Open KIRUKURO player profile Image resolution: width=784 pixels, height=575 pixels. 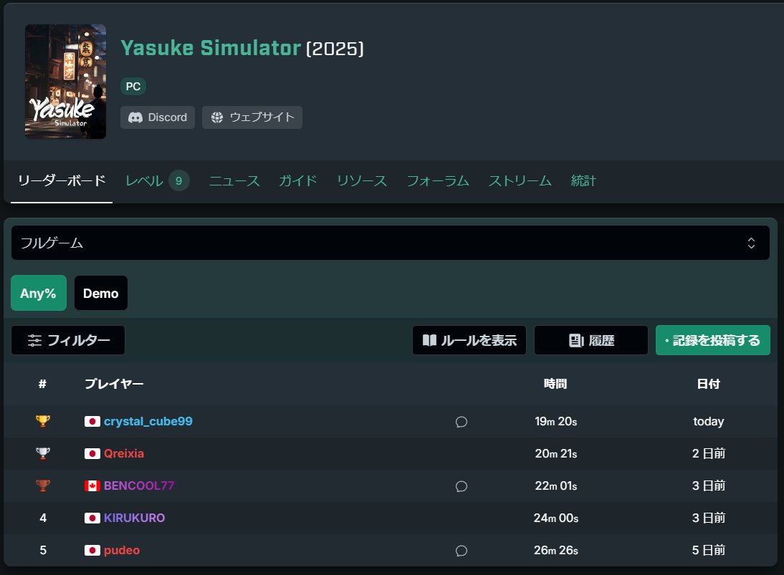(135, 518)
